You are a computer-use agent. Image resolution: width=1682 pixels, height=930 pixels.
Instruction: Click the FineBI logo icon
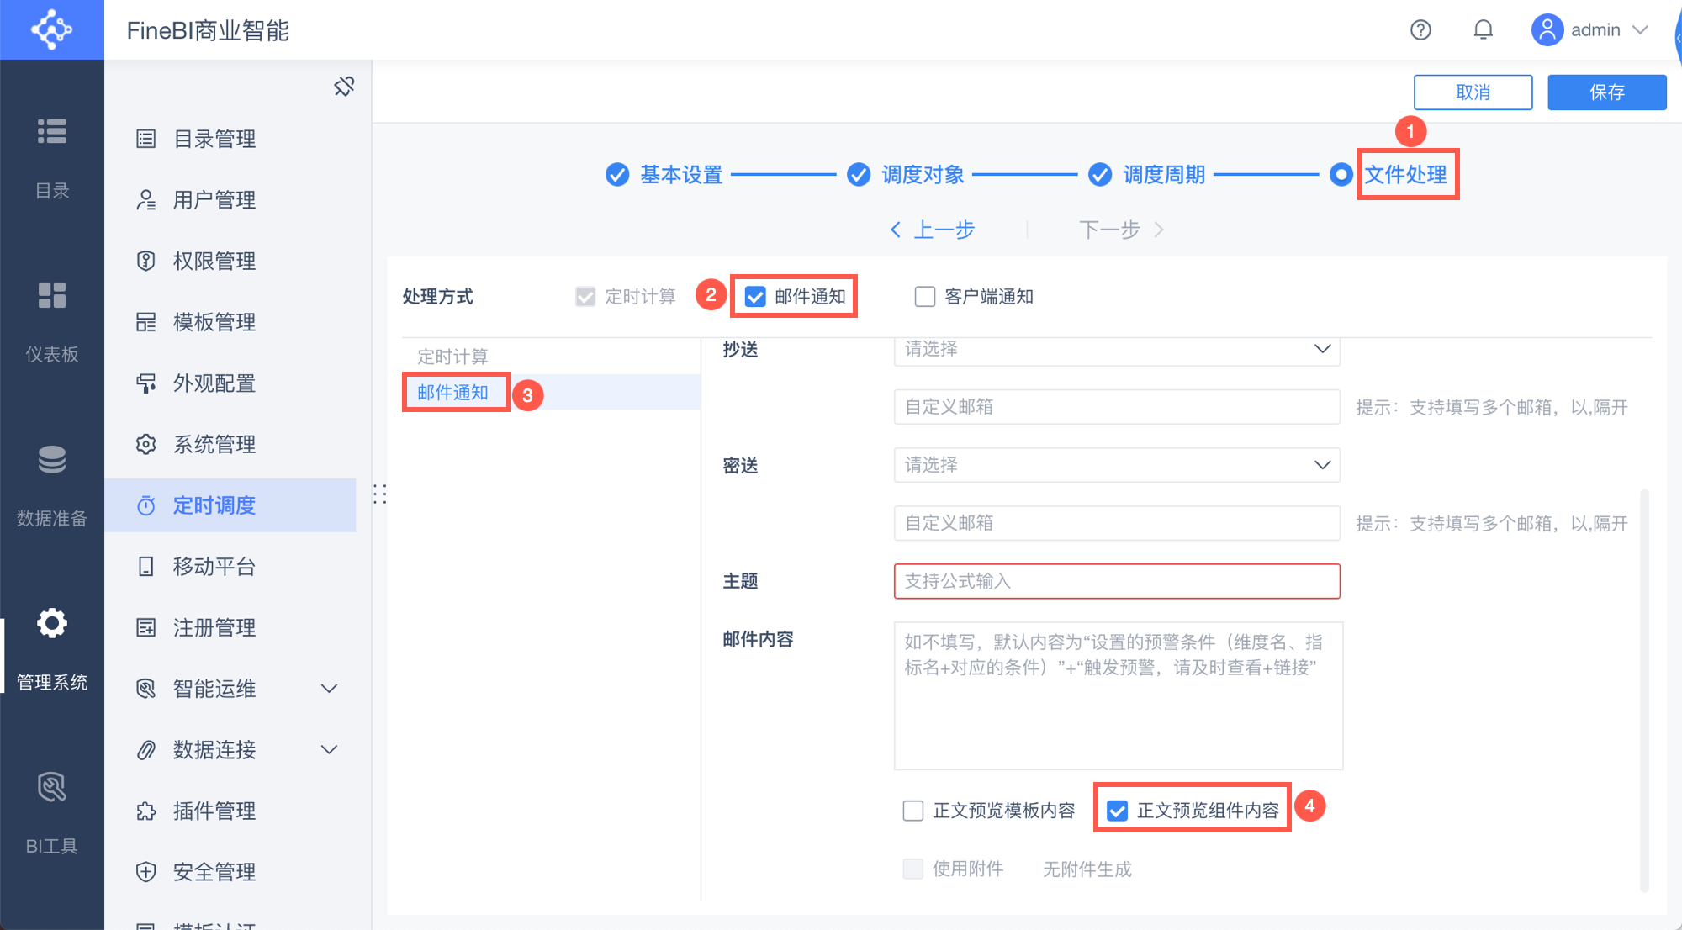click(x=51, y=29)
